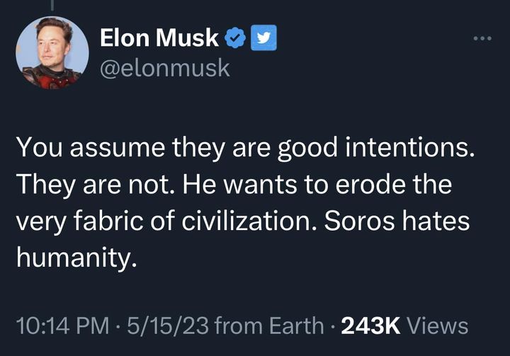The image size is (510, 356).
Task: Click the "from Earth" location label
Action: 269,326
